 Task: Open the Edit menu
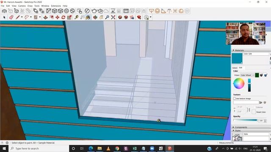[x=8, y=6]
